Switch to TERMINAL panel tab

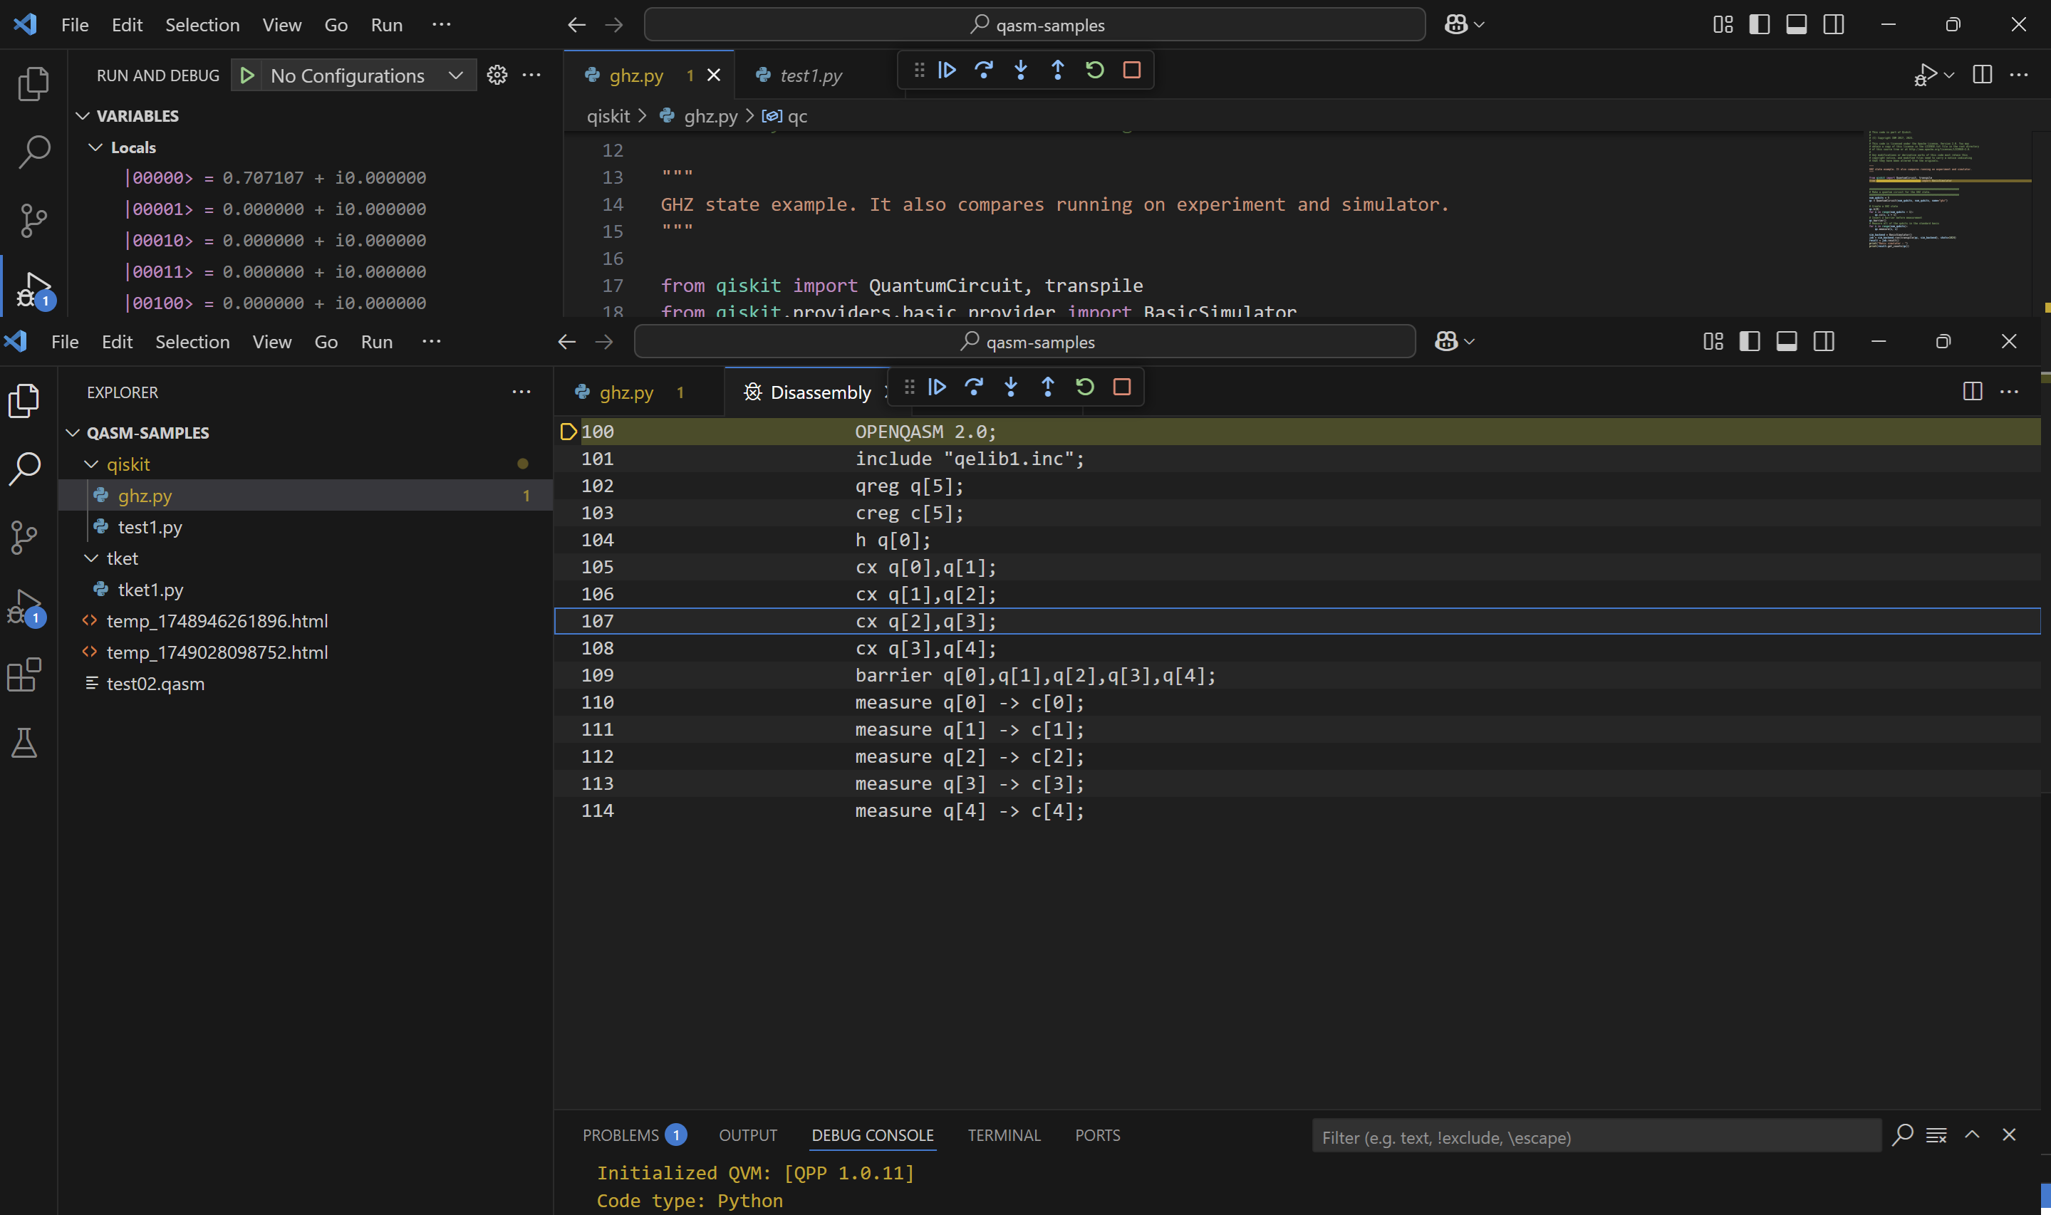tap(1004, 1135)
